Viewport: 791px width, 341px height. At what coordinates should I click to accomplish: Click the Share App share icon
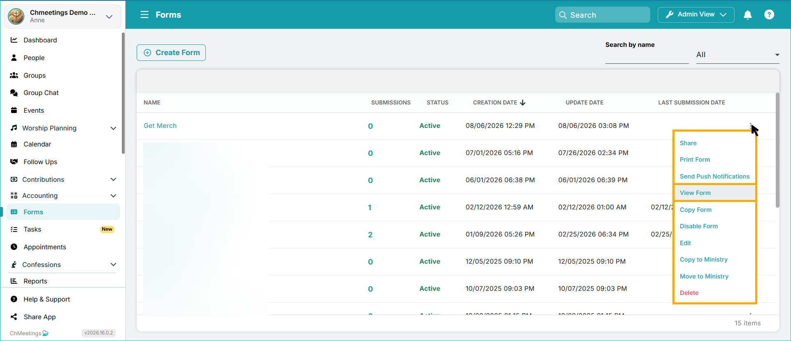coord(14,317)
